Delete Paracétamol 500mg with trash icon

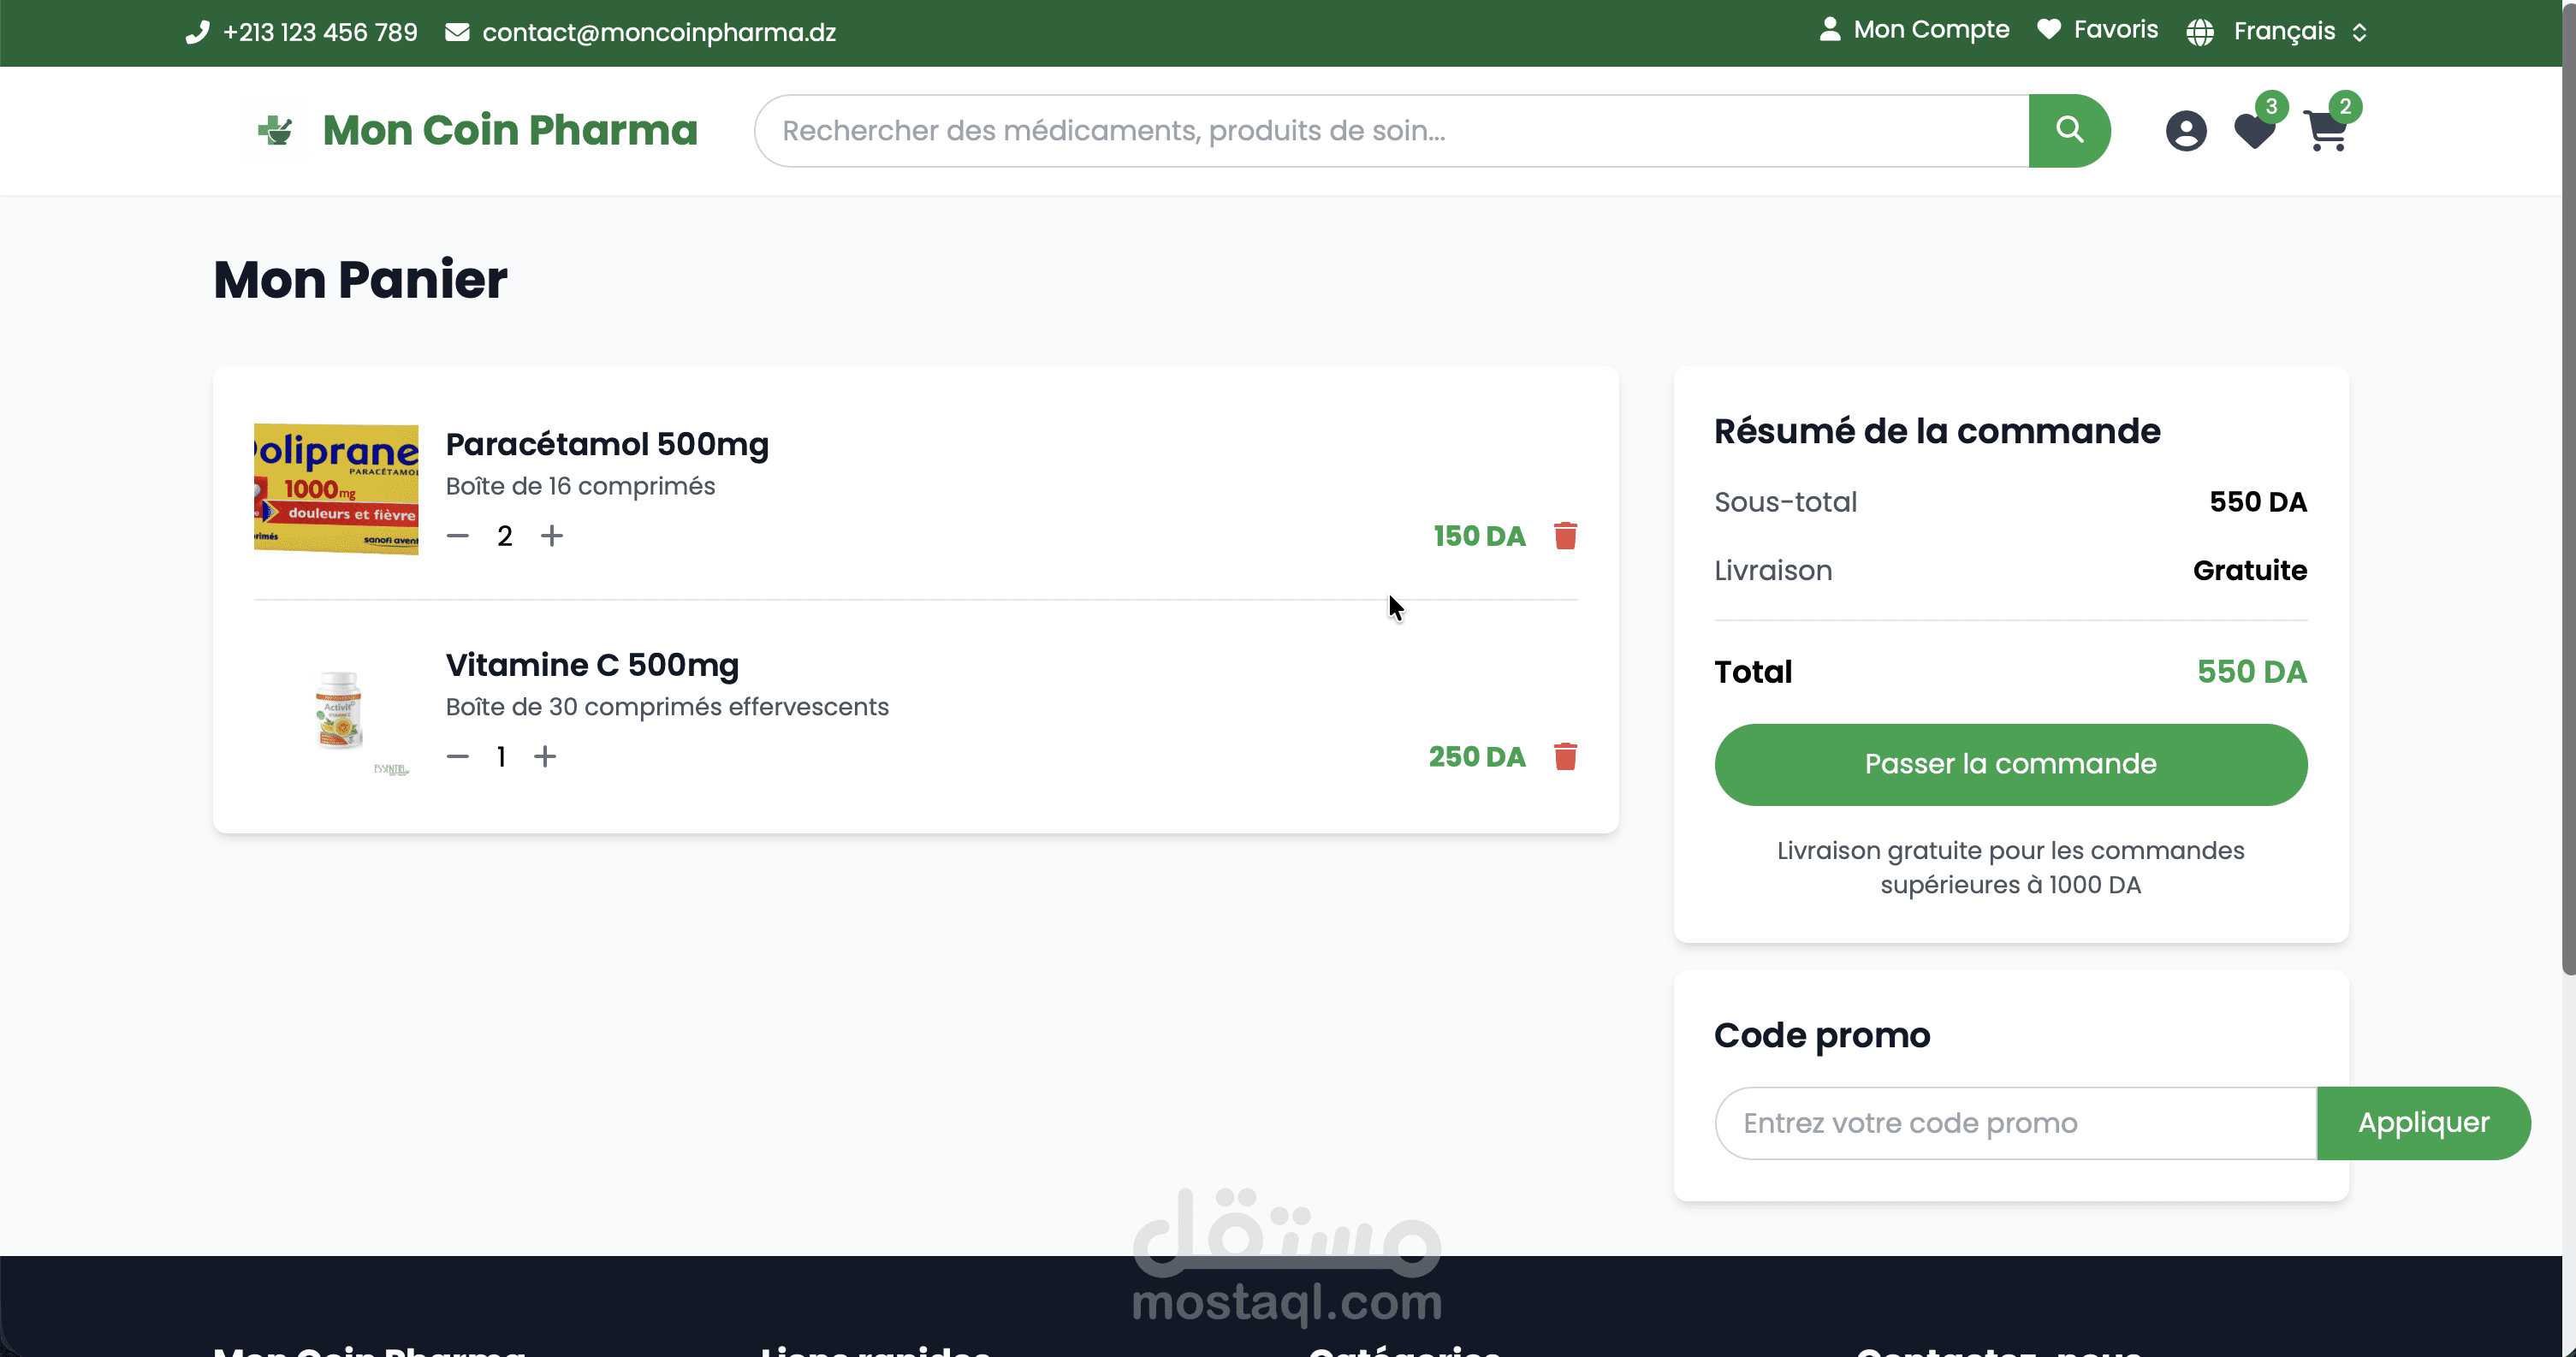click(1565, 536)
